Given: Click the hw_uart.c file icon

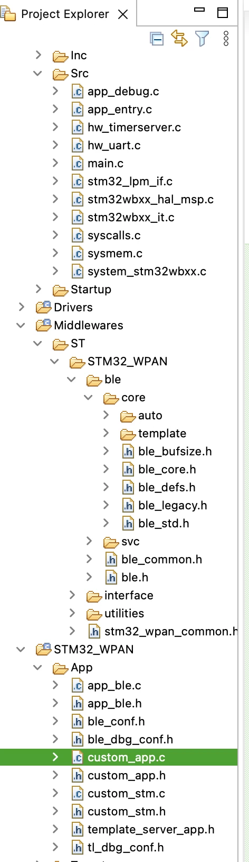Looking at the screenshot, I should coord(78,146).
